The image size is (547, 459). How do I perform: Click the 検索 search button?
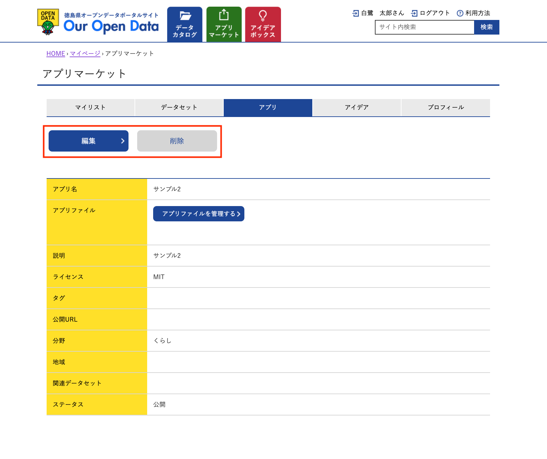(487, 27)
